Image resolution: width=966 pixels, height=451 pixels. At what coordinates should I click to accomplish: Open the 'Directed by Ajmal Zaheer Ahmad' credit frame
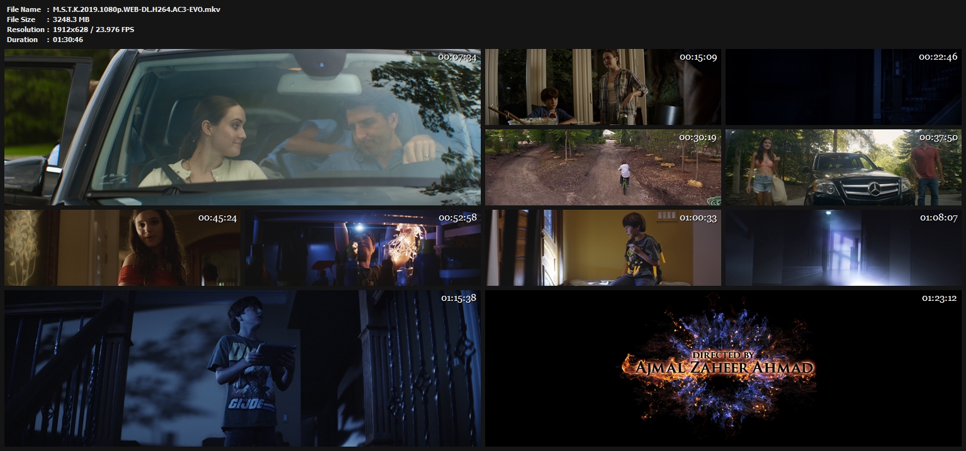click(x=723, y=369)
